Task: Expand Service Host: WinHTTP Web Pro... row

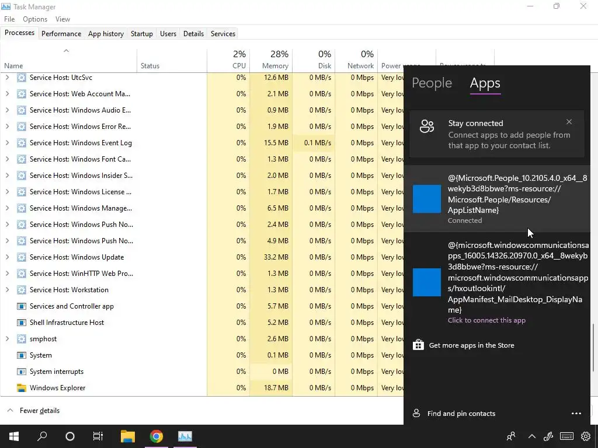Action: [x=7, y=274]
